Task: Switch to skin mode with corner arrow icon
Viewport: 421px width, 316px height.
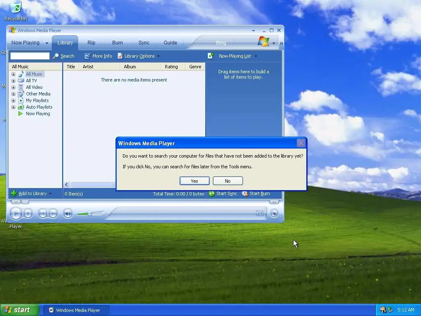Action: (x=274, y=214)
